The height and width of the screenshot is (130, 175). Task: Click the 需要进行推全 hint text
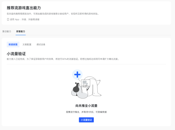pos(86,112)
